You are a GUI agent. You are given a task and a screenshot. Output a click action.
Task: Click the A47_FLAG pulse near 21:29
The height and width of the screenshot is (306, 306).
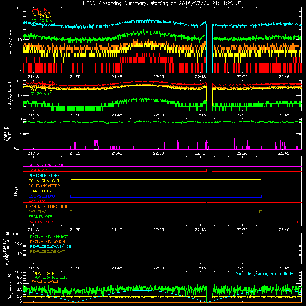(x=71, y=212)
